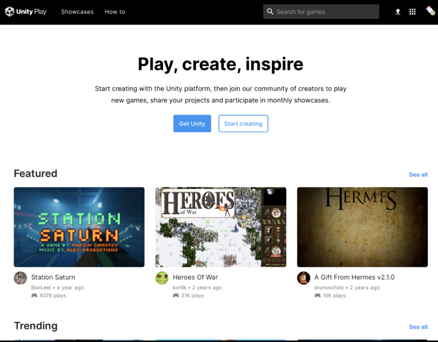
Task: Click the Unity Play logo
Action: pyautogui.click(x=26, y=11)
